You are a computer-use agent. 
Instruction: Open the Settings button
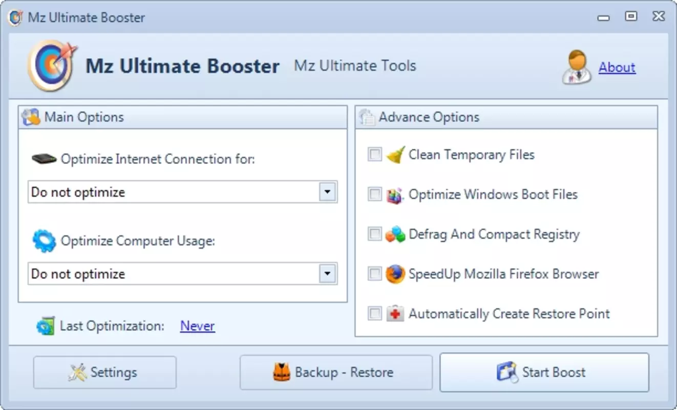click(x=105, y=373)
